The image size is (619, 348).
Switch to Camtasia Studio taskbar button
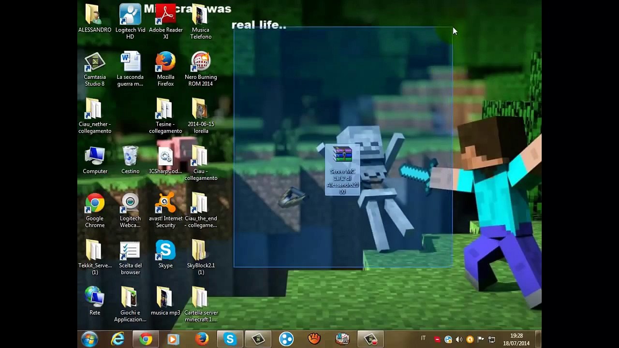[258, 339]
